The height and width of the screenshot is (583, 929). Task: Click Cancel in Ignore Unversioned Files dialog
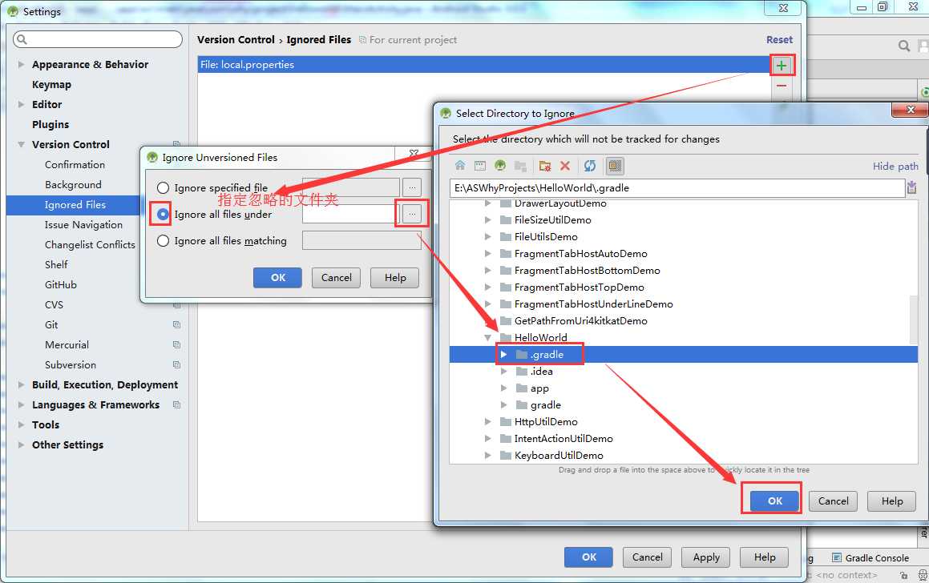[336, 278]
